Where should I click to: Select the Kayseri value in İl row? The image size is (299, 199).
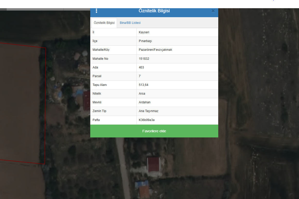point(144,32)
